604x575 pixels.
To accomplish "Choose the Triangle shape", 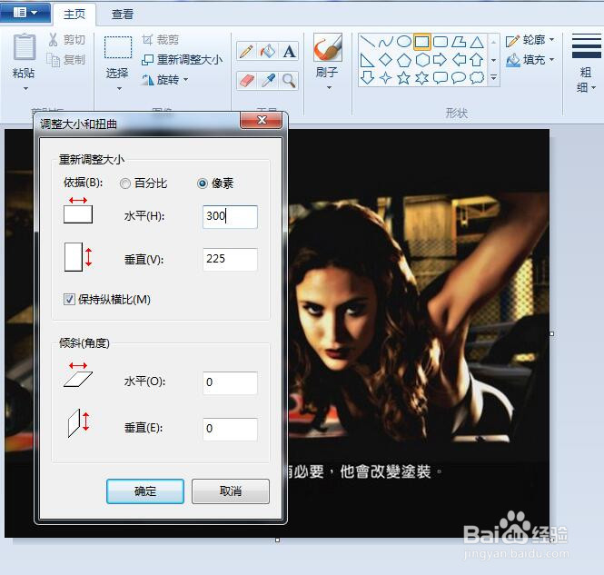I will pos(477,41).
